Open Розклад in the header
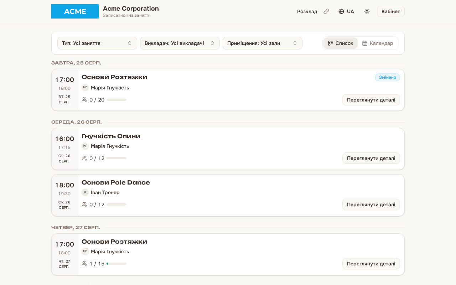Image resolution: width=456 pixels, height=285 pixels. (x=307, y=11)
